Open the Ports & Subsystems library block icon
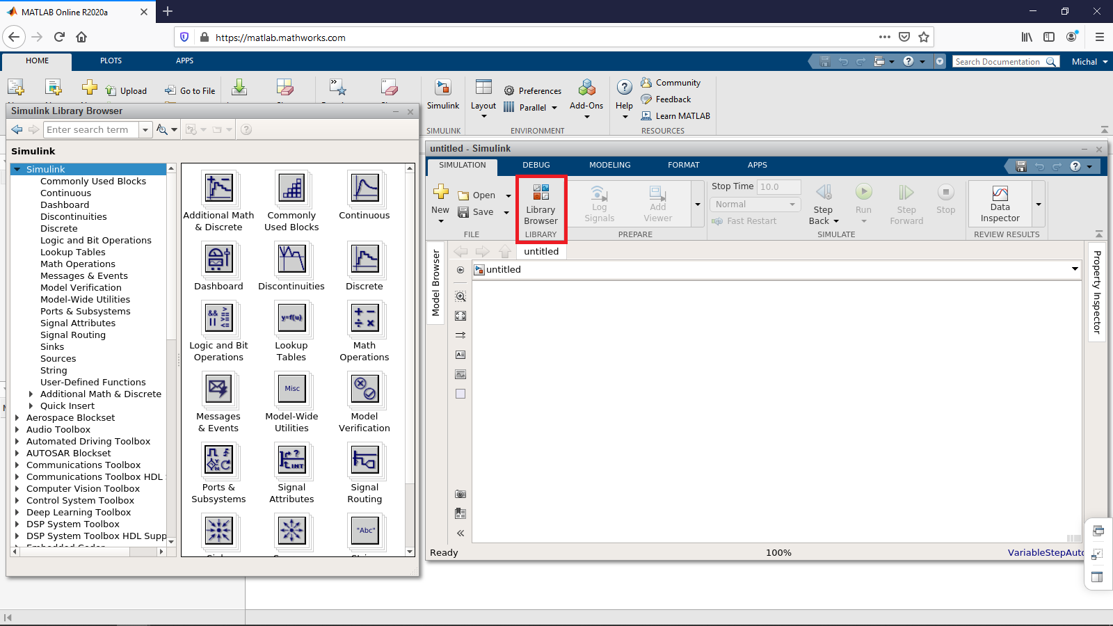This screenshot has width=1113, height=626. [x=218, y=460]
